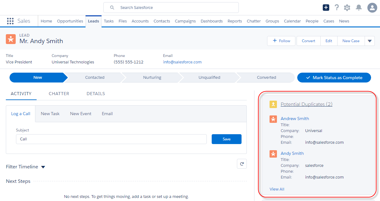Image resolution: width=380 pixels, height=201 pixels.
Task: Click the title value Vice President
Action: tap(19, 62)
